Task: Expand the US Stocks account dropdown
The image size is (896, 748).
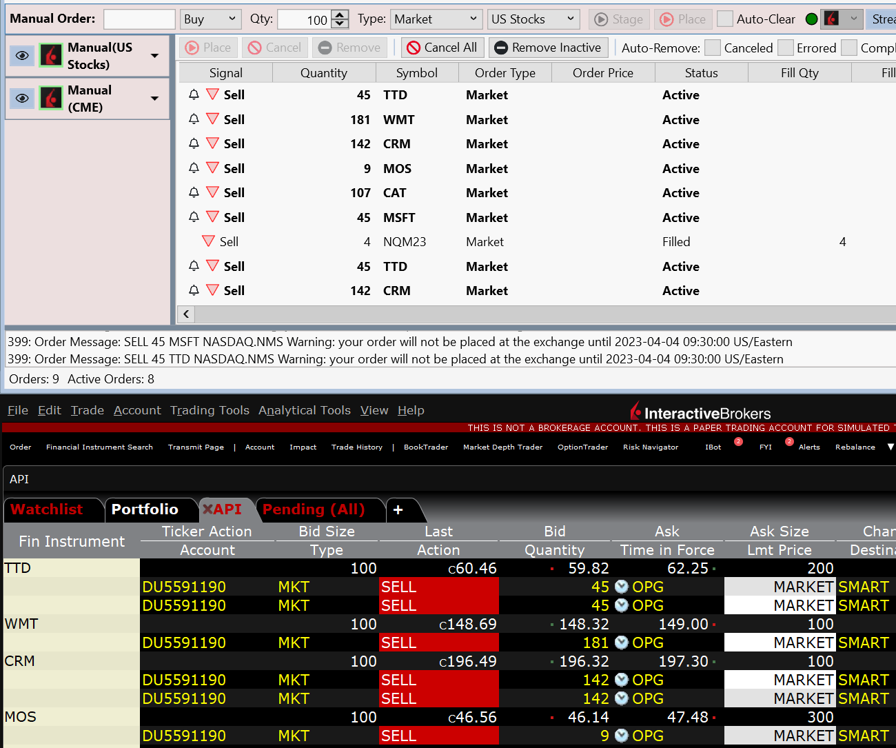Action: (533, 19)
